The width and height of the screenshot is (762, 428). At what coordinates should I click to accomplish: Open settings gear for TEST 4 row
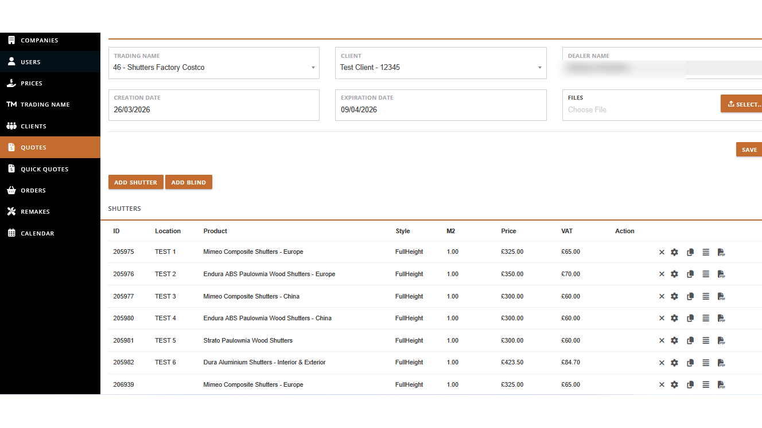pos(675,319)
